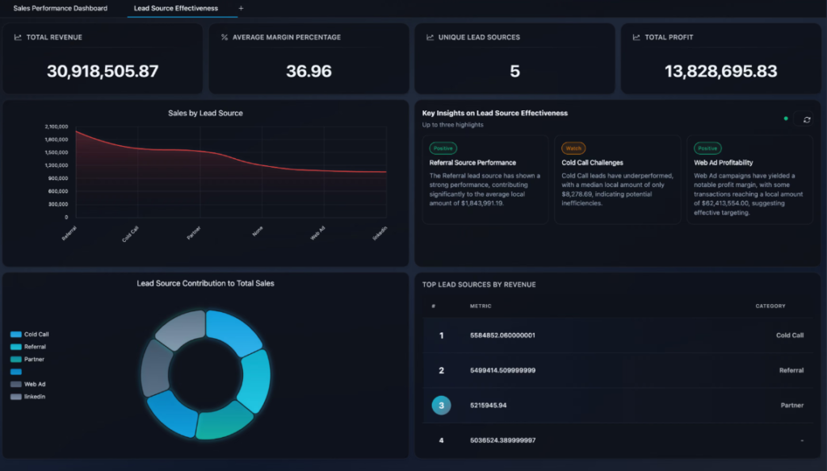
Task: Toggle Referral legend swatch
Action: tap(16, 347)
